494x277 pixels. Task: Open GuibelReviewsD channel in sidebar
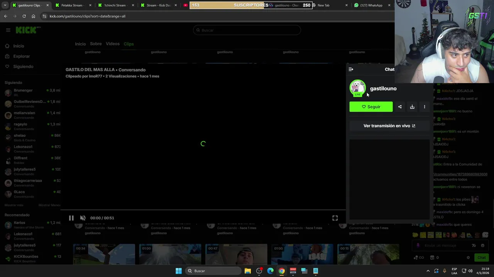point(32,103)
